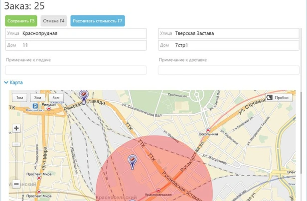Select the 5км radius option
This screenshot has height=201, width=307.
click(x=56, y=98)
